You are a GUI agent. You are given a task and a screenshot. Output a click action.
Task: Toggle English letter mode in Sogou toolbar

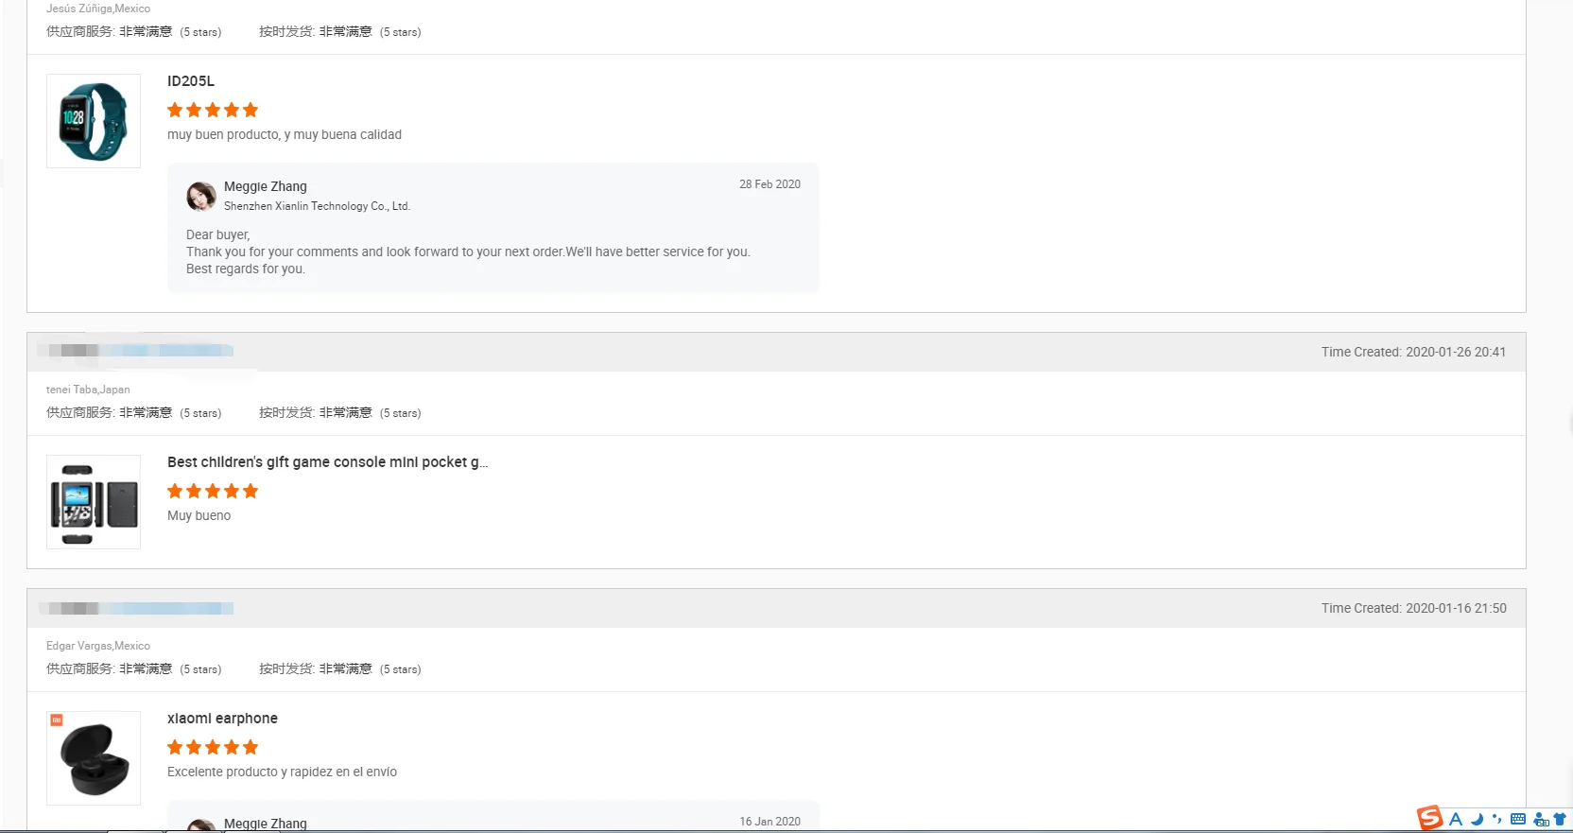point(1456,819)
